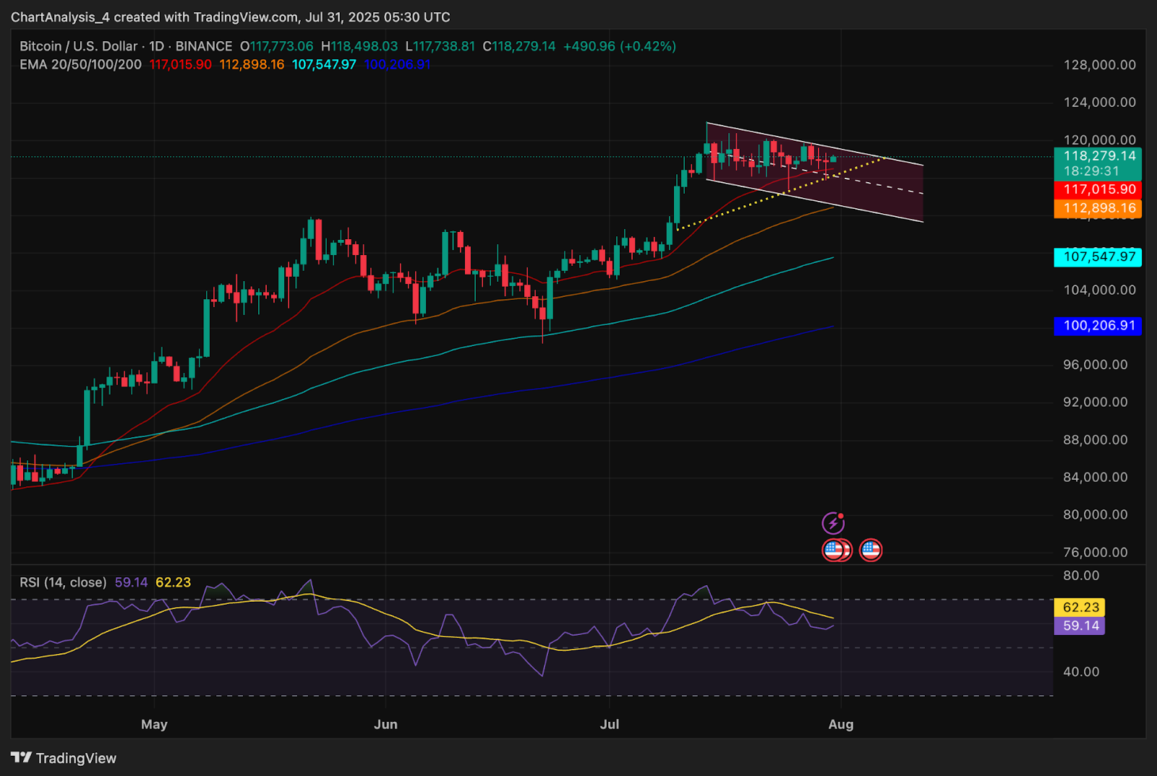Click the 88,000.00 price axis label
Viewport: 1157px width, 776px height.
(x=1096, y=440)
